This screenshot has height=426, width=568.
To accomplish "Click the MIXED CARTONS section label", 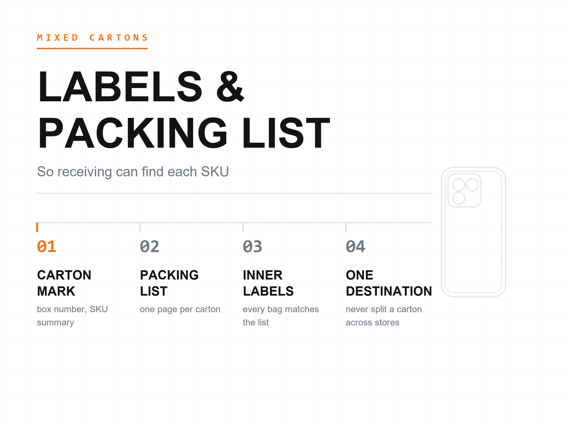I will coord(92,38).
